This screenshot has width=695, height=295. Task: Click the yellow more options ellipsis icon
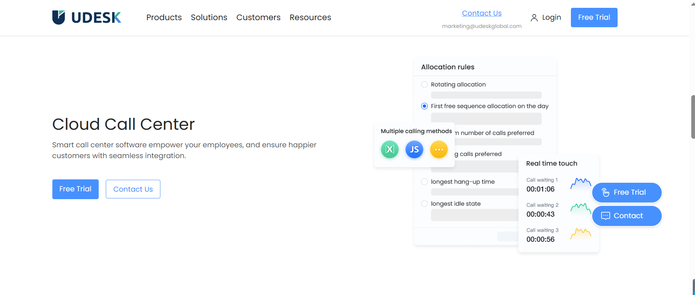[x=439, y=150]
